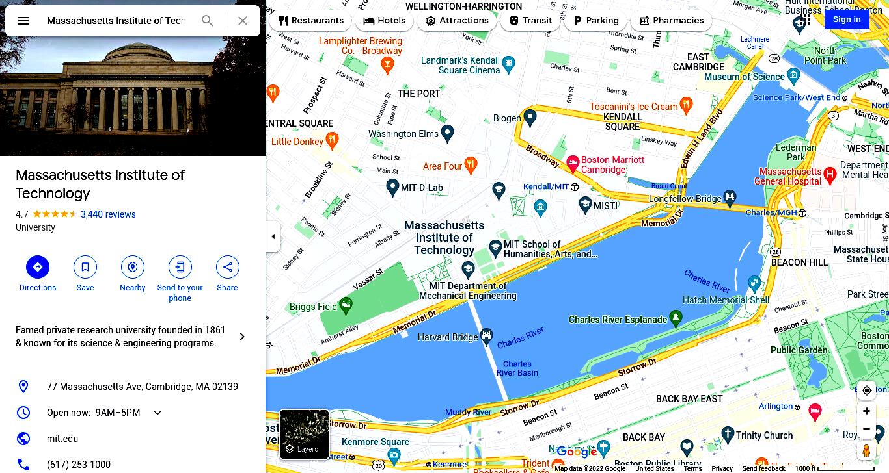Clear the search with X button

coord(243,21)
